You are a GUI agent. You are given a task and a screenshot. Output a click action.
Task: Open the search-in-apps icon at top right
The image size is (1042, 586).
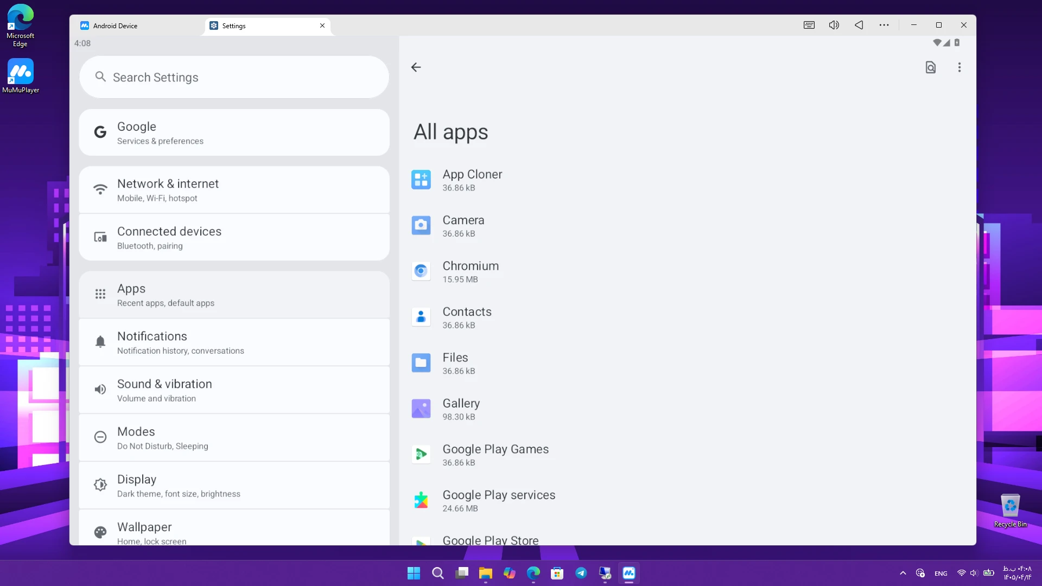coord(930,67)
